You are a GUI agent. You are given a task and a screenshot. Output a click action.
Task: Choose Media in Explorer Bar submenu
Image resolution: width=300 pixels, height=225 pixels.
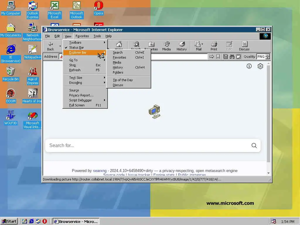click(x=129, y=62)
